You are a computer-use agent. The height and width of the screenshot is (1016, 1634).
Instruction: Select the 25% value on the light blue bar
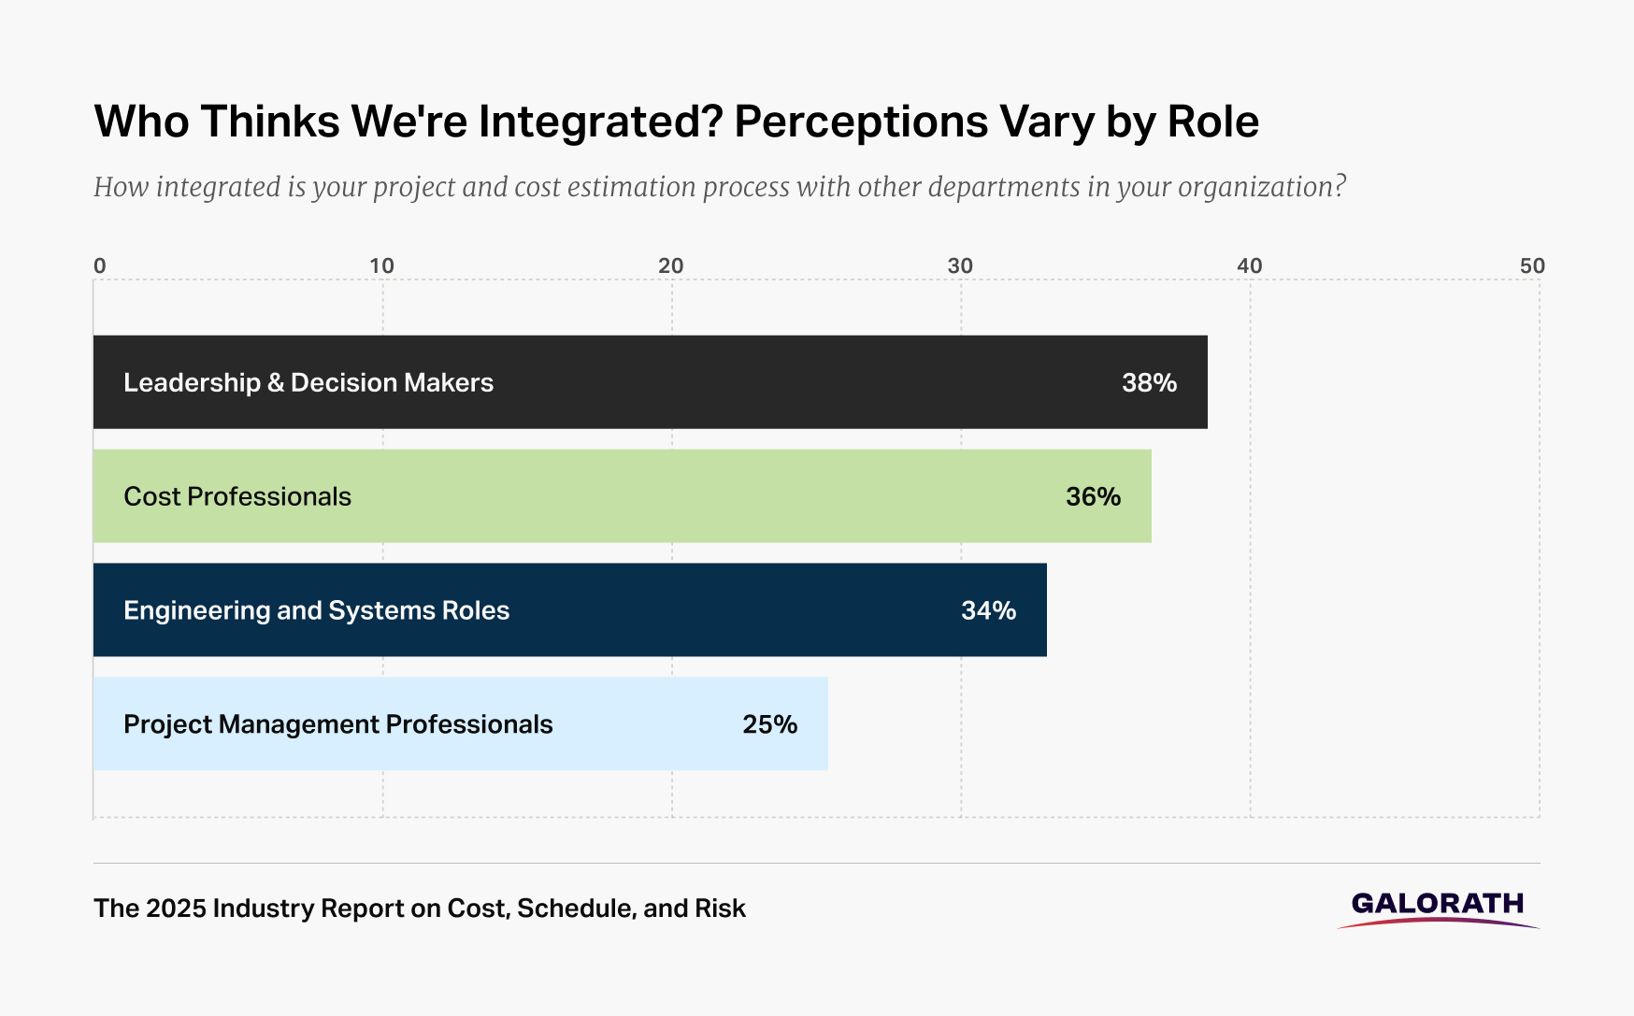769,724
